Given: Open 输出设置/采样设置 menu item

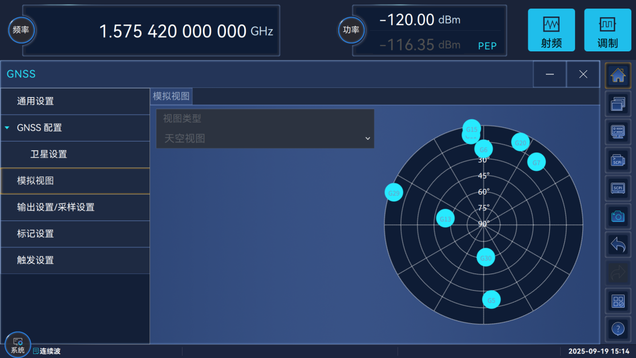Looking at the screenshot, I should pyautogui.click(x=56, y=207).
